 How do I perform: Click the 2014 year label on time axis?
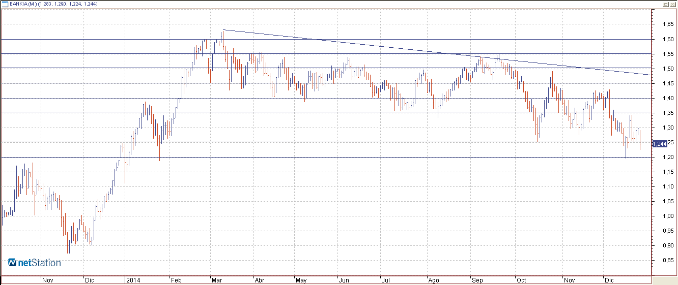tap(133, 280)
